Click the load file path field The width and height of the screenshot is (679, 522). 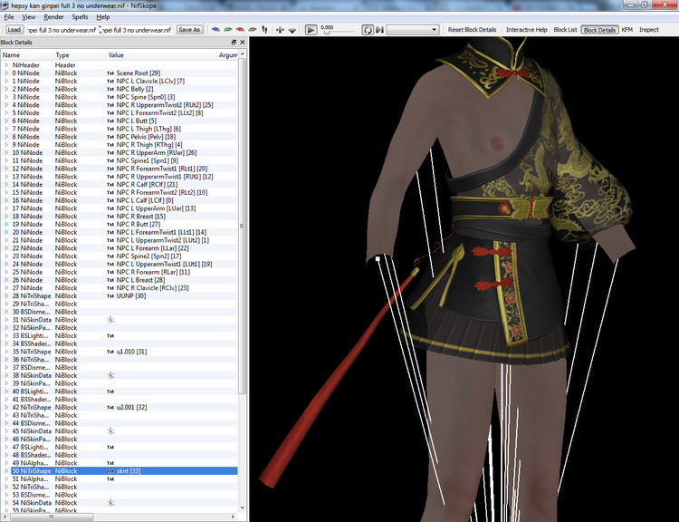tap(62, 30)
